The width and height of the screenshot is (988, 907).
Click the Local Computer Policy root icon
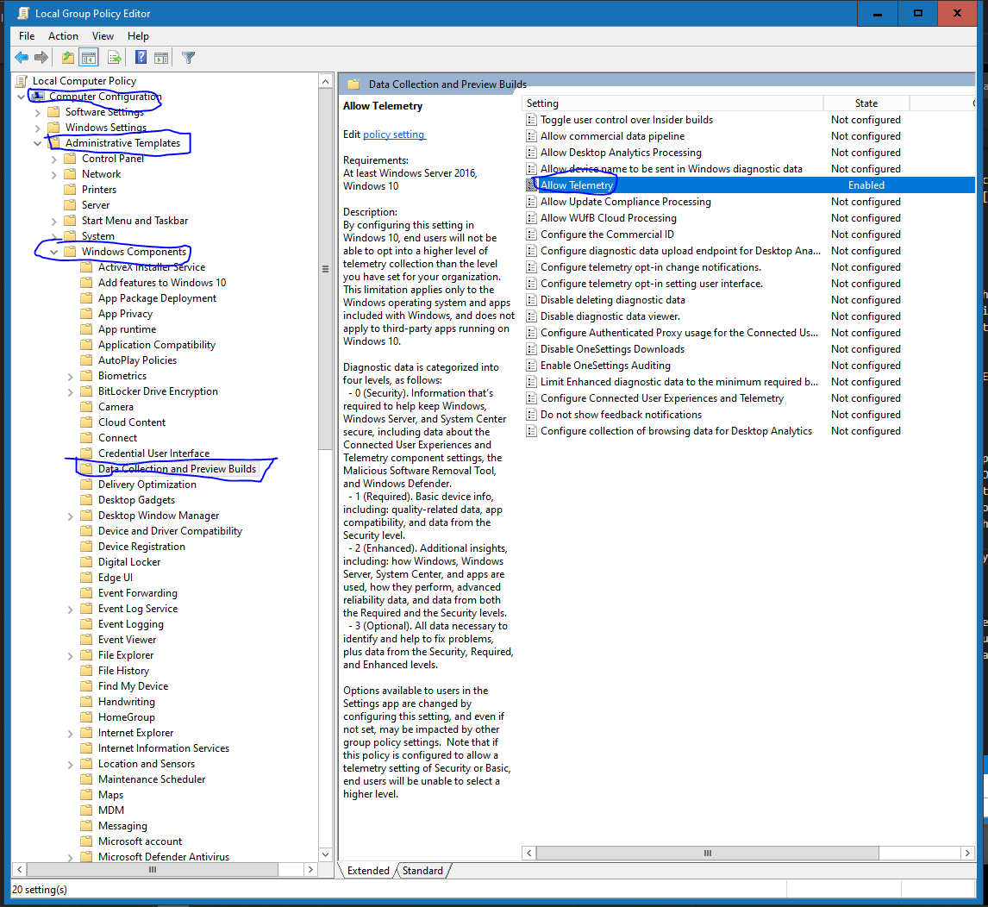22,81
